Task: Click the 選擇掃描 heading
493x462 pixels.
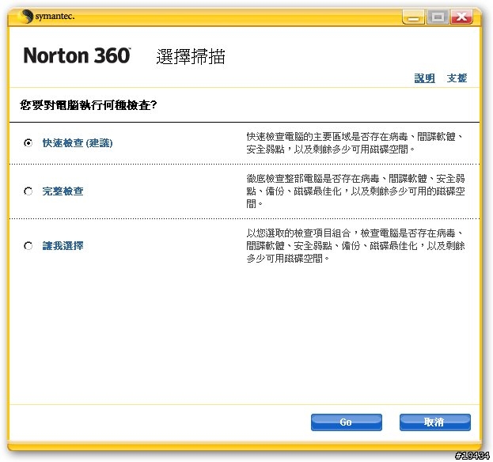Action: (x=191, y=57)
